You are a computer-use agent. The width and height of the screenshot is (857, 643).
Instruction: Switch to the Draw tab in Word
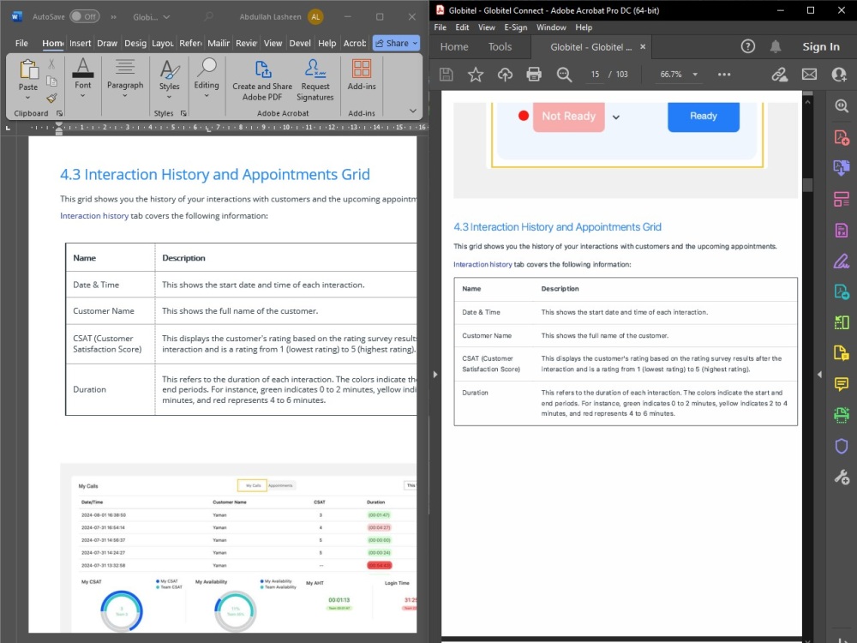107,43
